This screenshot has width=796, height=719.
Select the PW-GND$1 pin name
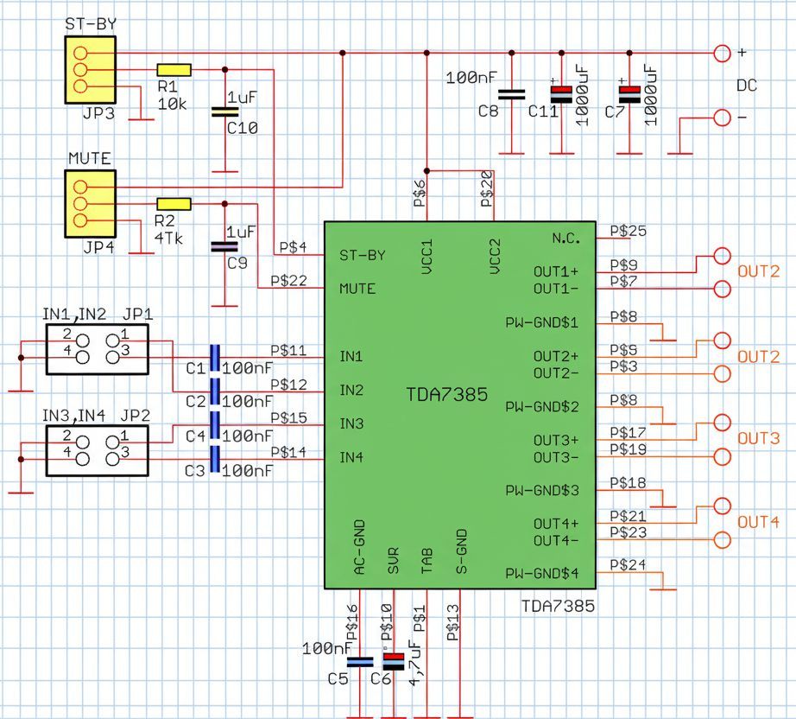(542, 322)
